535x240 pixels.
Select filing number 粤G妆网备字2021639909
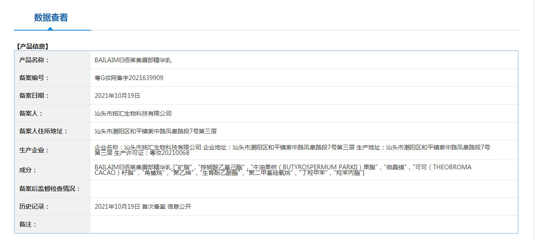pyautogui.click(x=129, y=78)
